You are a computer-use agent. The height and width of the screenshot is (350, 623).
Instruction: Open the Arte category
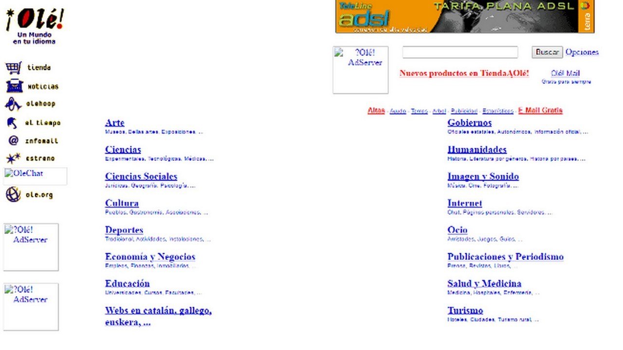click(115, 122)
